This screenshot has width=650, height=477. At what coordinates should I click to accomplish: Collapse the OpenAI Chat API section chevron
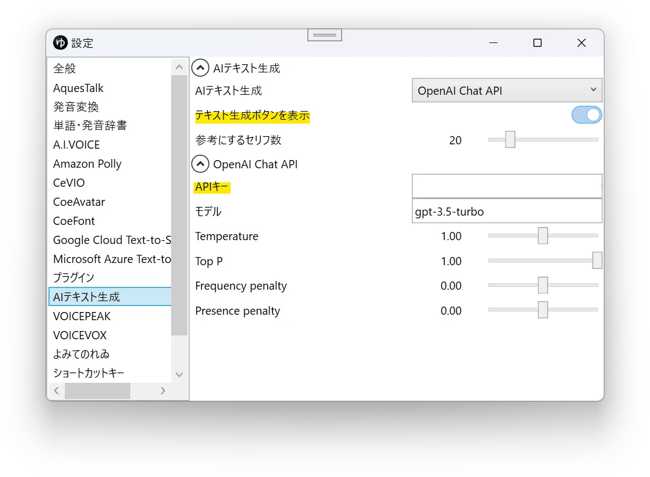[x=200, y=164]
